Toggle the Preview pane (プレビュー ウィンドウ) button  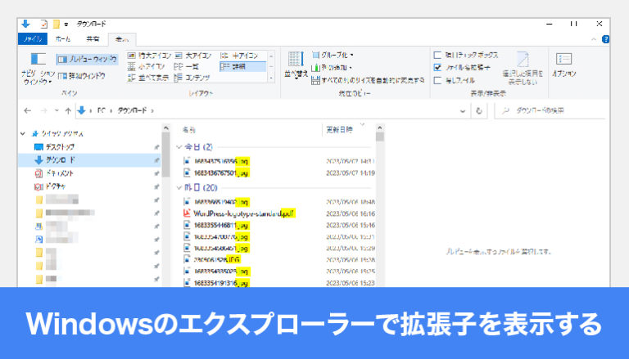click(87, 60)
